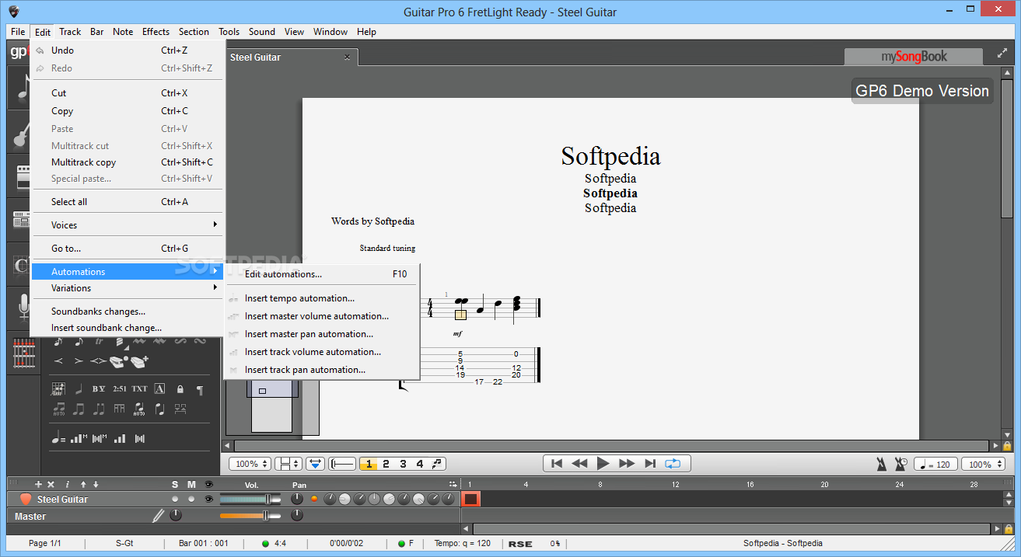Open the playback speed 100% dropdown on the right
This screenshot has width=1021, height=557.
coord(983,464)
